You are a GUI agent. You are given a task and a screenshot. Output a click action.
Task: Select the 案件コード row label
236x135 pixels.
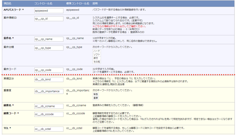click(x=10, y=69)
